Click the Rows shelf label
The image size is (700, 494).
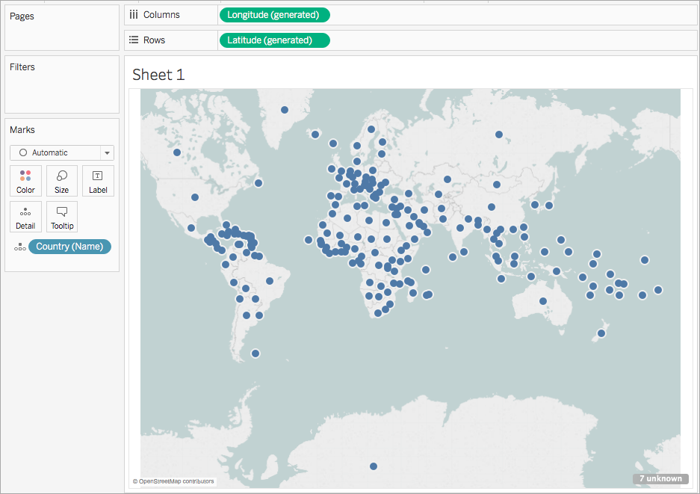click(154, 40)
